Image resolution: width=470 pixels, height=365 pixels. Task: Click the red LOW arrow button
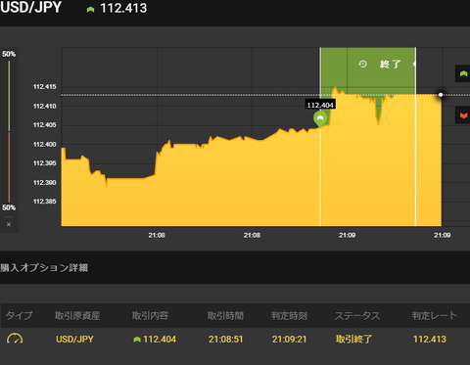463,115
